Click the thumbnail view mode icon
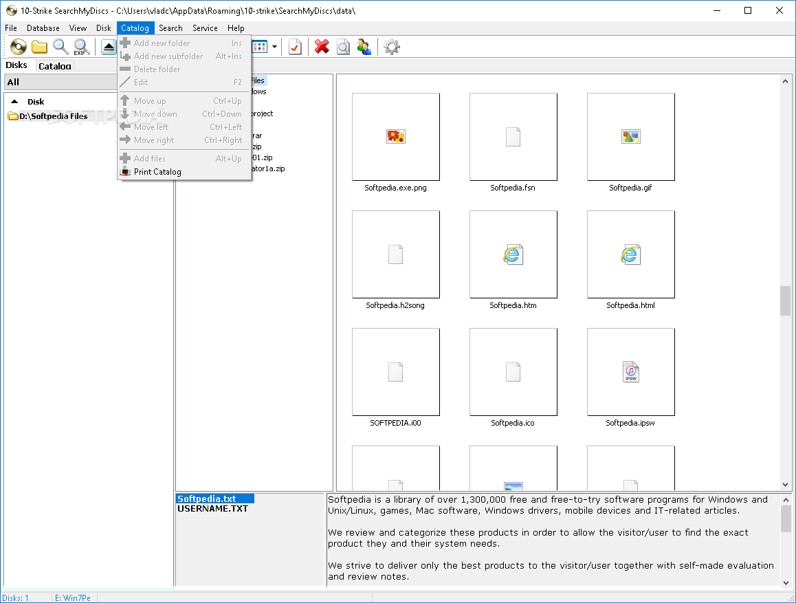Viewport: 796px width, 603px height. tap(259, 47)
